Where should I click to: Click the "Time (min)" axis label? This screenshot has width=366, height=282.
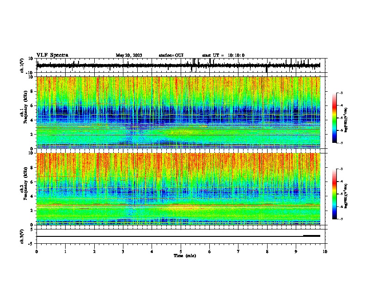point(185,256)
